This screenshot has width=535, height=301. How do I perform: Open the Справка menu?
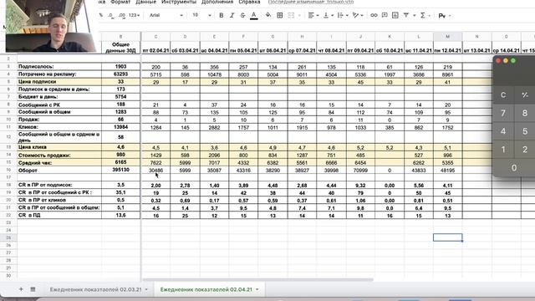(x=249, y=2)
